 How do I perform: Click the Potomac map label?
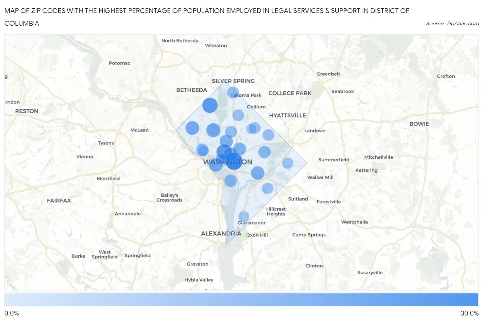120,63
